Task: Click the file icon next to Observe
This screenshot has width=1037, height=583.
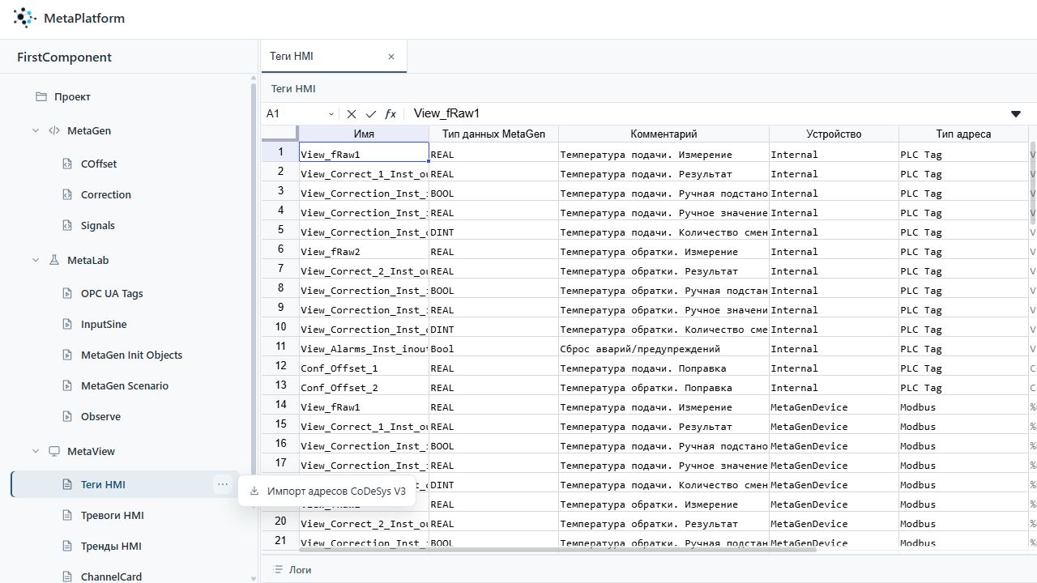Action: (x=68, y=417)
